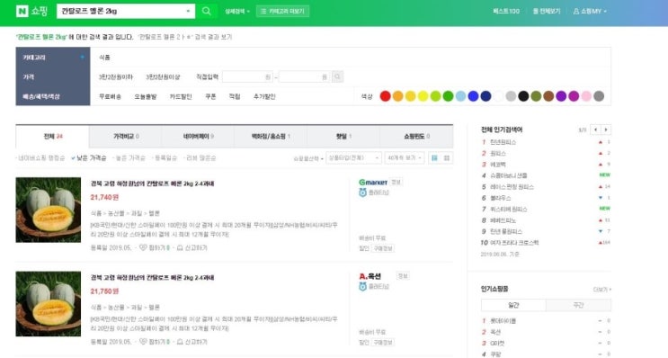Switch to the 핫딜 tab
The width and height of the screenshot is (668, 358).
pyautogui.click(x=343, y=137)
